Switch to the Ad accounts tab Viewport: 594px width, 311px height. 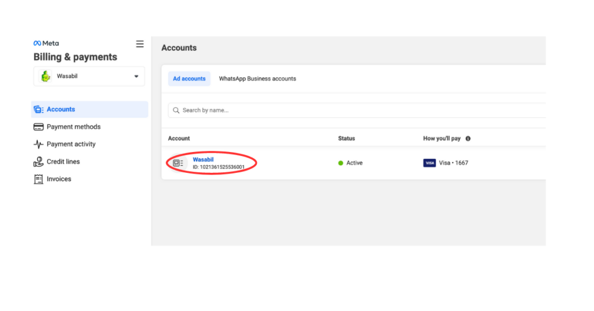(x=189, y=79)
